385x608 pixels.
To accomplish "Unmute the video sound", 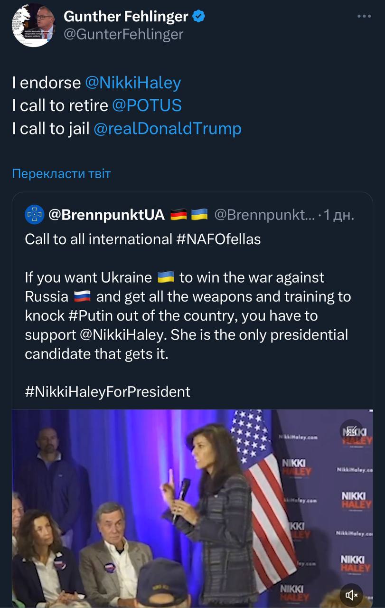I will 351,595.
